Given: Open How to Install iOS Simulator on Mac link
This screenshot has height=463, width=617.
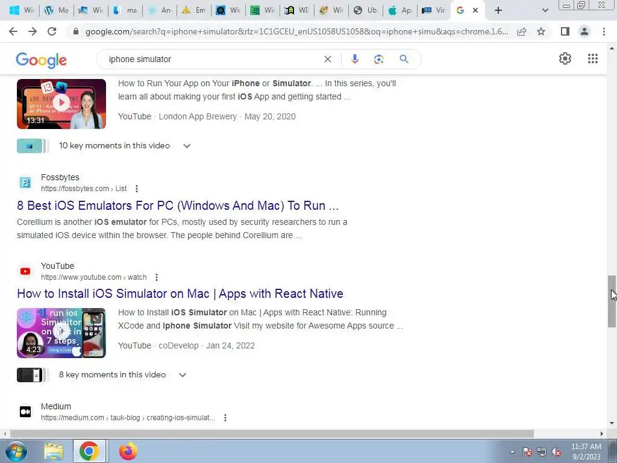Looking at the screenshot, I should pyautogui.click(x=180, y=294).
